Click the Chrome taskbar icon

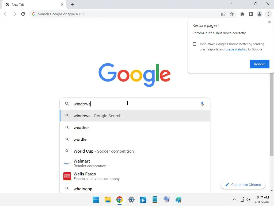(120, 200)
